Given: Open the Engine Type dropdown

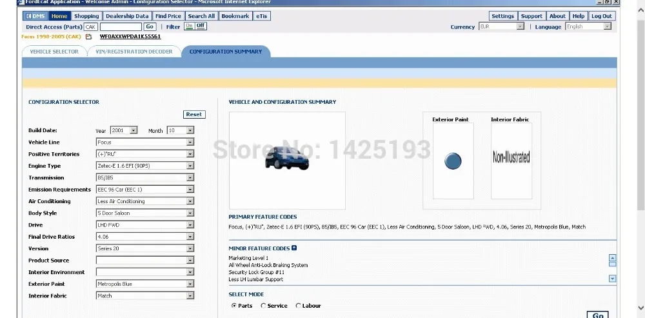Looking at the screenshot, I should click(144, 166).
